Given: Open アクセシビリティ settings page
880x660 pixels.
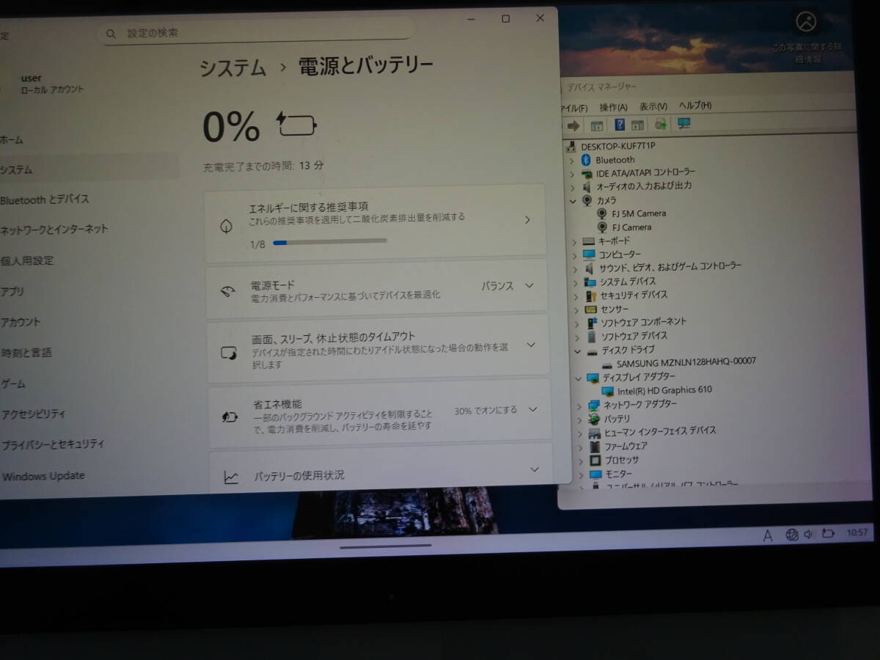Looking at the screenshot, I should click(33, 414).
